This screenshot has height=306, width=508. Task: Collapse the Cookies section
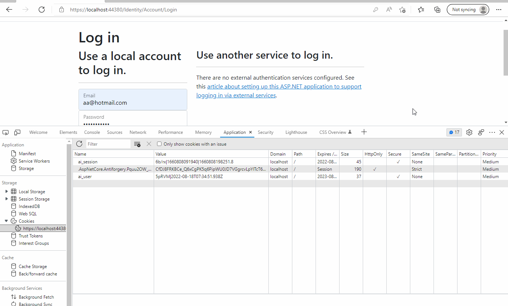point(6,221)
